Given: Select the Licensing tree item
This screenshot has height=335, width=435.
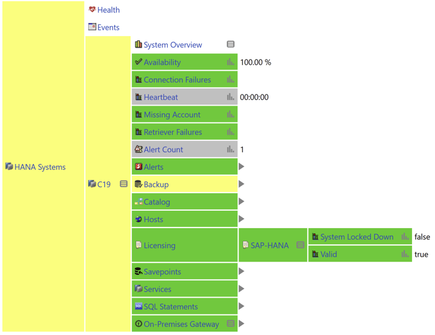Looking at the screenshot, I should [159, 246].
